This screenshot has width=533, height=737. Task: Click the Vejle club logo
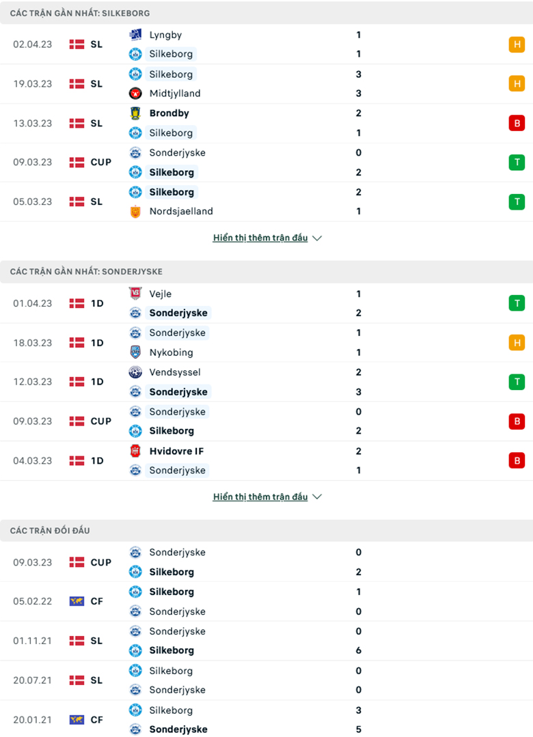click(135, 294)
